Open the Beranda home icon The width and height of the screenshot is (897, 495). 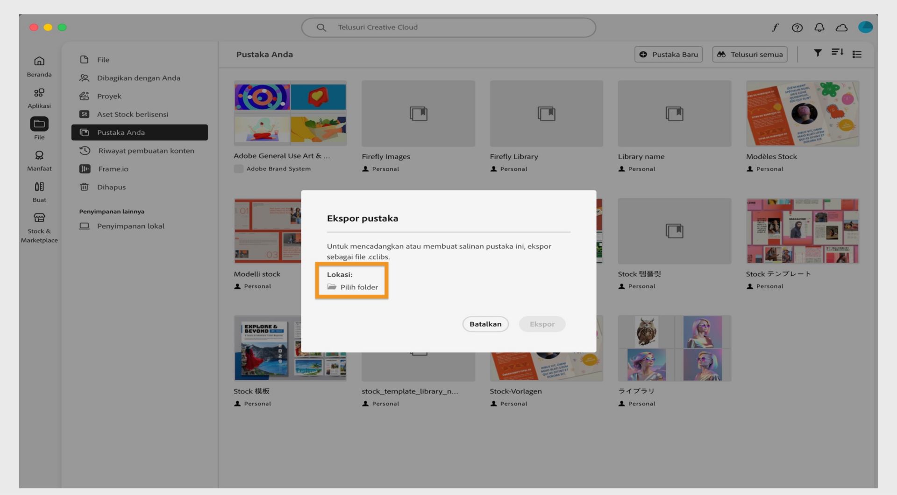(39, 61)
